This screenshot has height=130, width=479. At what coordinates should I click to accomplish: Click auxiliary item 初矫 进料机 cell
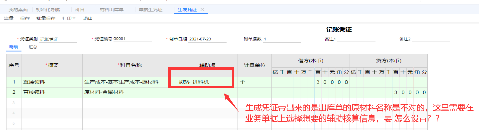[x=207, y=82]
